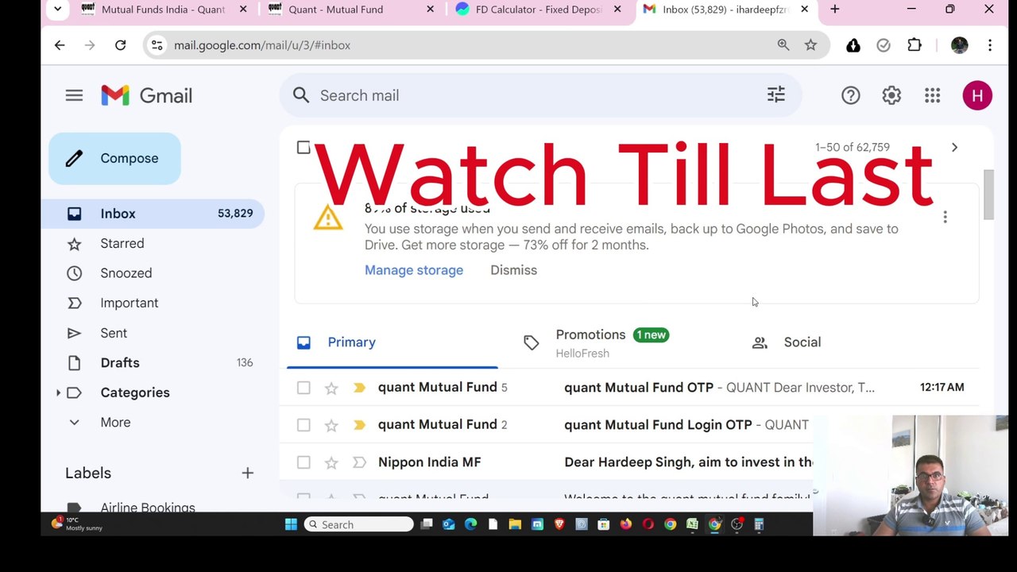Click the mail list vertical scrollbar
This screenshot has height=572, width=1017.
[x=988, y=195]
